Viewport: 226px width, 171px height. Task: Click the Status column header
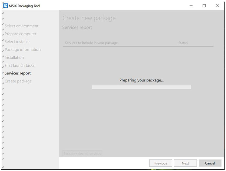pos(183,43)
